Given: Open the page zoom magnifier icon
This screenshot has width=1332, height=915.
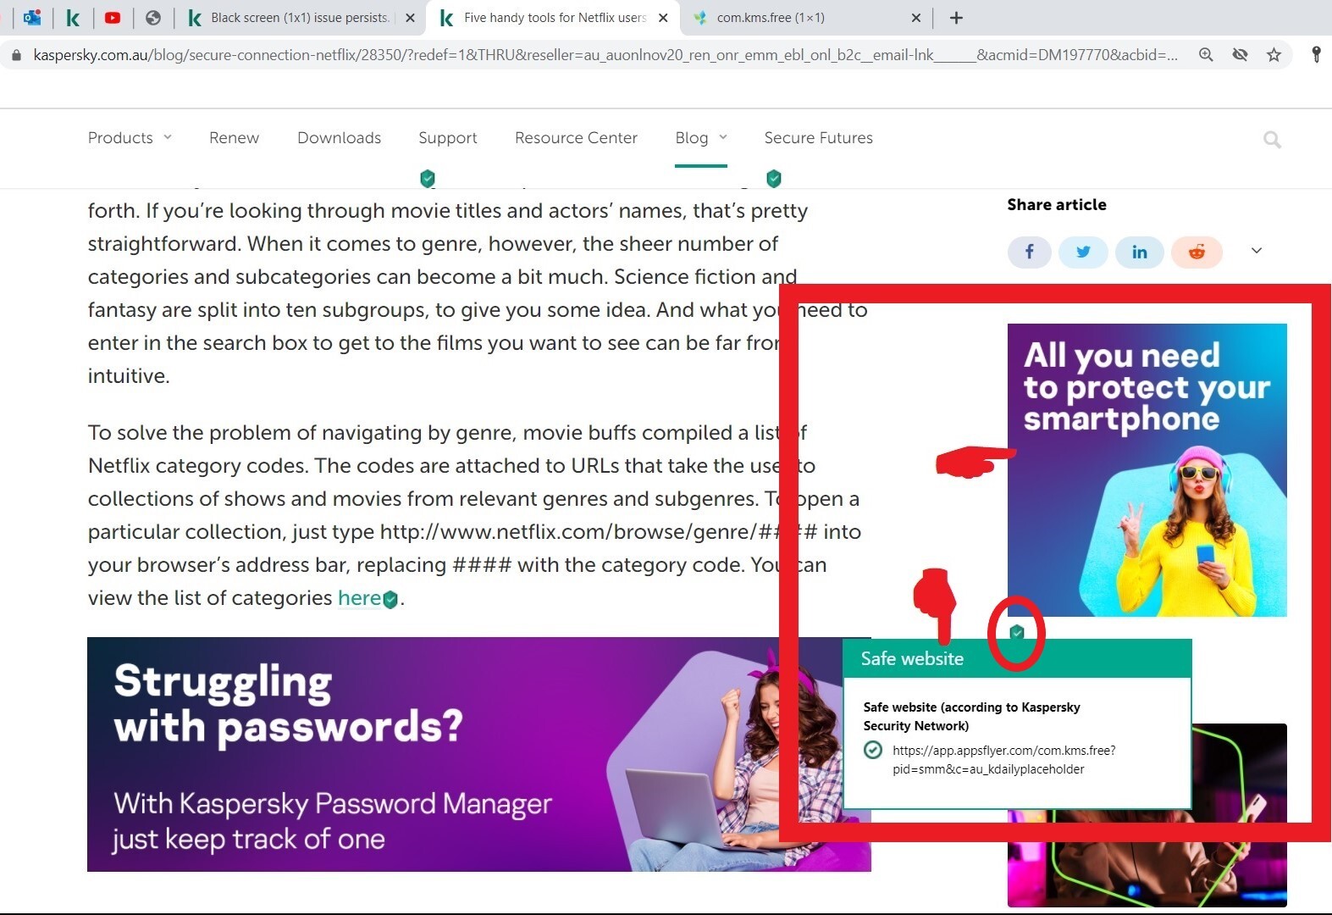Looking at the screenshot, I should (x=1206, y=55).
